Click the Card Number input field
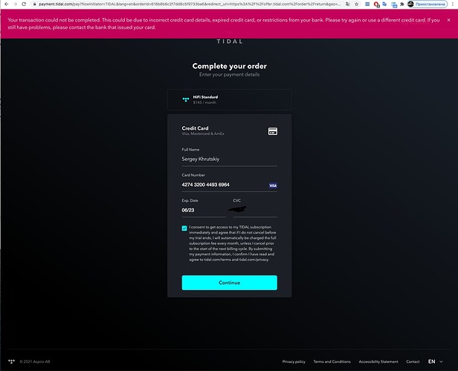The width and height of the screenshot is (458, 371). 223,185
